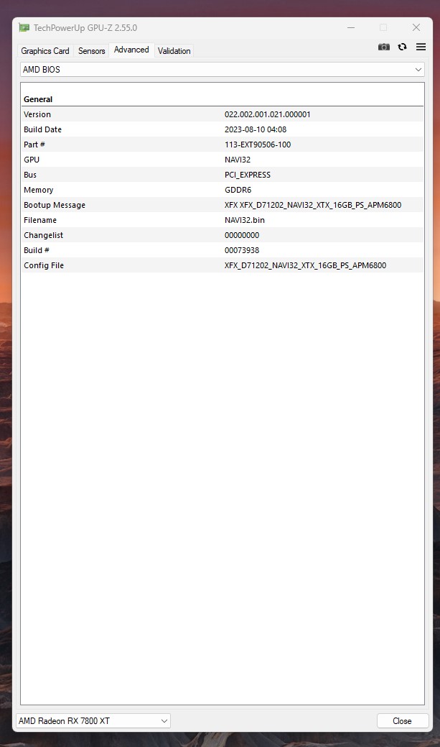Open the hamburger menu icon
The height and width of the screenshot is (747, 440).
pyautogui.click(x=421, y=47)
